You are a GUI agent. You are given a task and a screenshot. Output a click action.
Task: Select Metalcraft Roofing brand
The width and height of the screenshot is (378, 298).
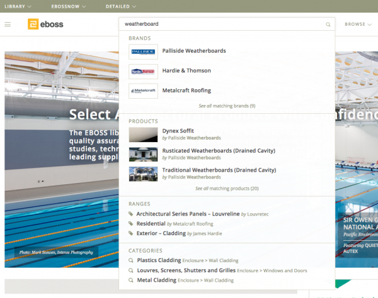[186, 91]
